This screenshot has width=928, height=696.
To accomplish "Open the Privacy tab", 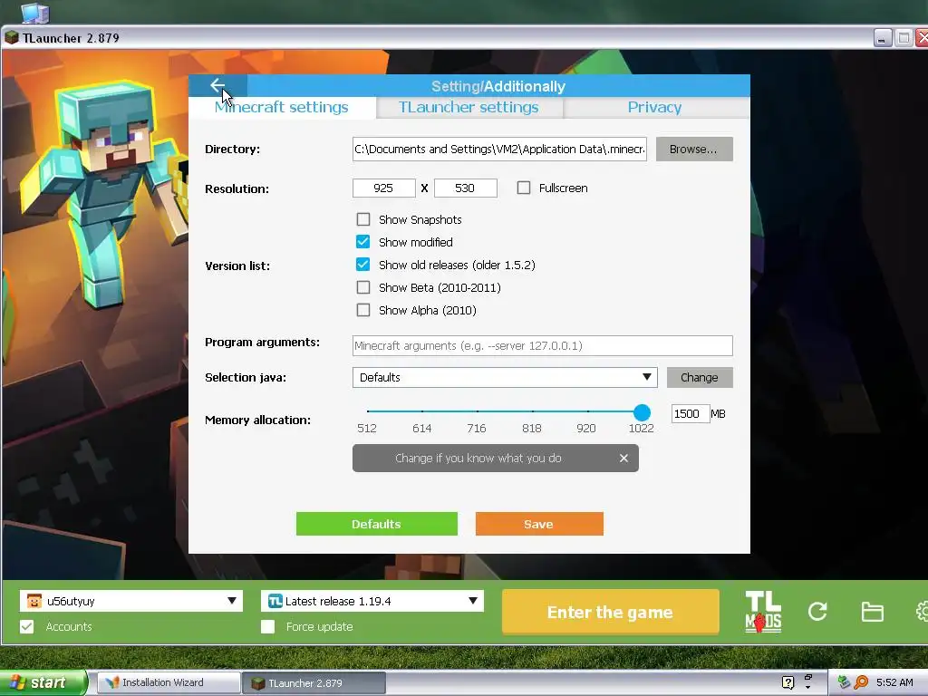I will point(655,108).
